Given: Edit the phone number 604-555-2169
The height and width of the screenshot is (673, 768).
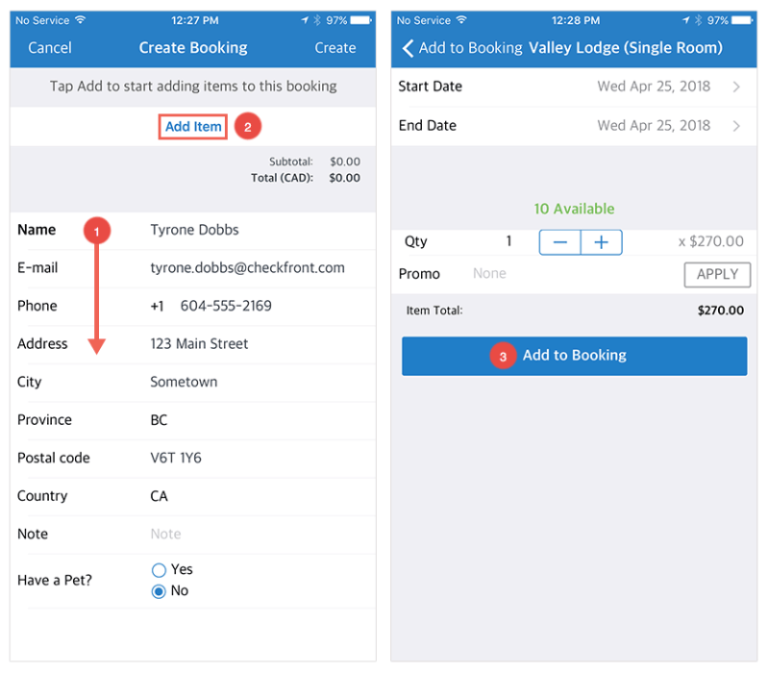Looking at the screenshot, I should click(226, 306).
